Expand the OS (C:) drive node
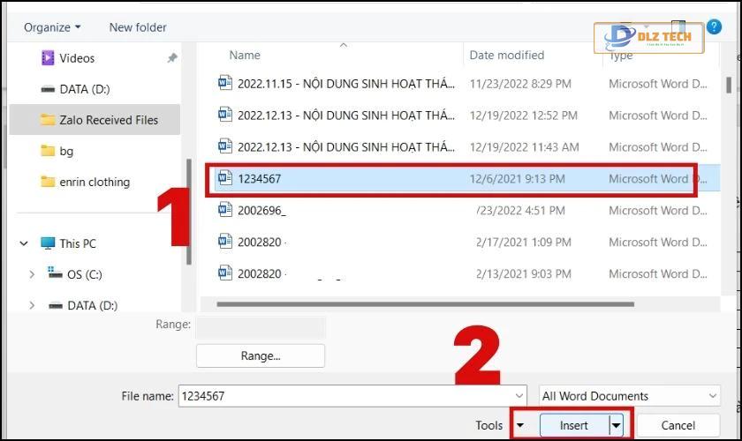Image resolution: width=742 pixels, height=441 pixels. coord(32,274)
